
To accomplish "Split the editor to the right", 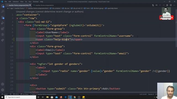I will tap(171, 5).
